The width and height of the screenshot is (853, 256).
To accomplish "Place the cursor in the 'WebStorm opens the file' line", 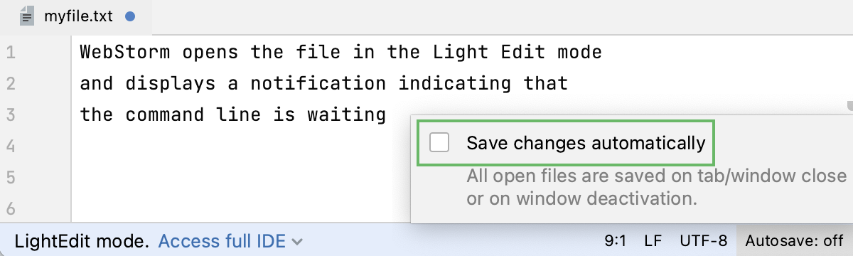I will click(341, 53).
